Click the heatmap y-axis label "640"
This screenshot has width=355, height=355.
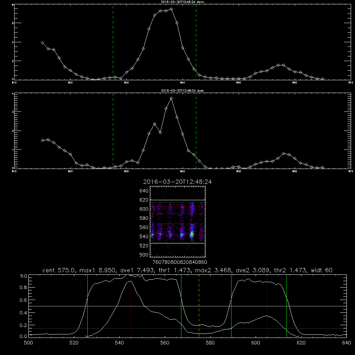144,191
